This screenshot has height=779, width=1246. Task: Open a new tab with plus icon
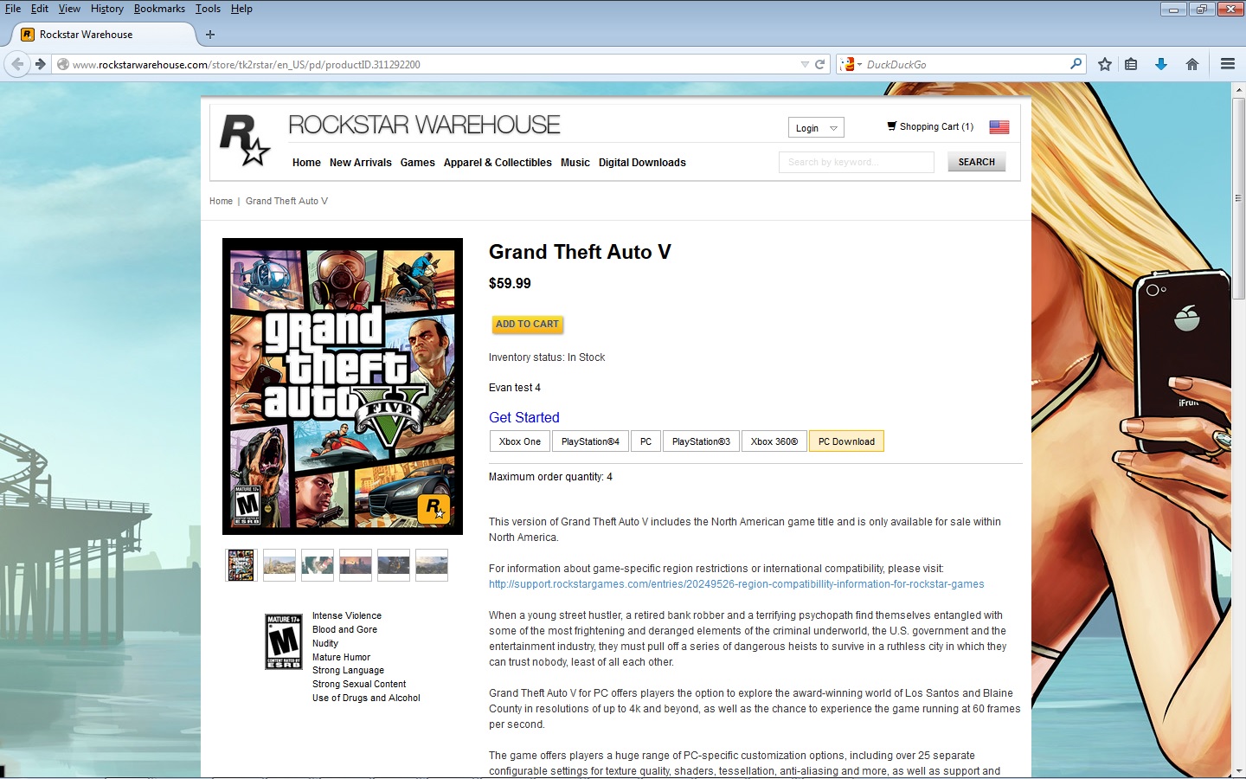click(x=210, y=35)
